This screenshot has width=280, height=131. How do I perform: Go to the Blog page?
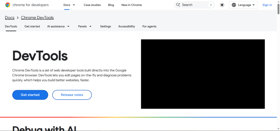pos(111,5)
